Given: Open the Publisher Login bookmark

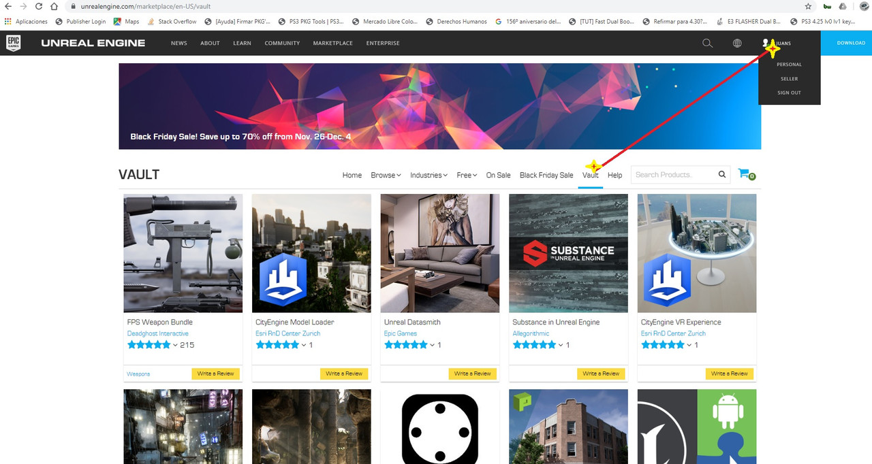Looking at the screenshot, I should pos(80,22).
